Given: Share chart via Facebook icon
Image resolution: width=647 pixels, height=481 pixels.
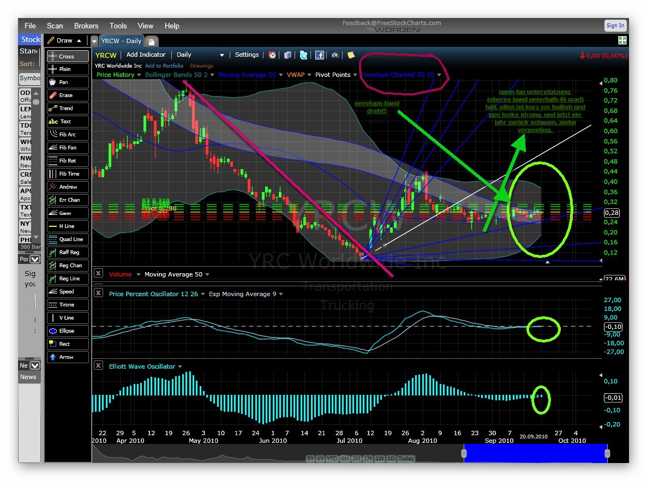Looking at the screenshot, I should 319,55.
